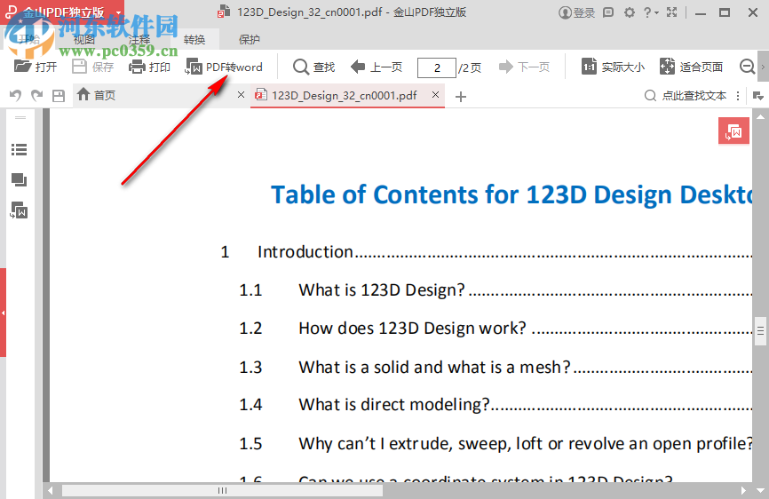
Task: Click the PDF转word convert button
Action: coord(224,67)
